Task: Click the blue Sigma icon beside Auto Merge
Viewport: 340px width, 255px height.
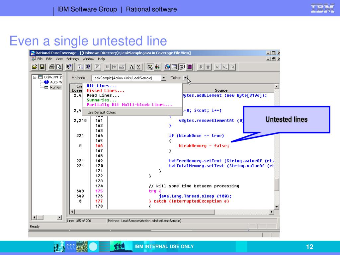Action: 46,82
